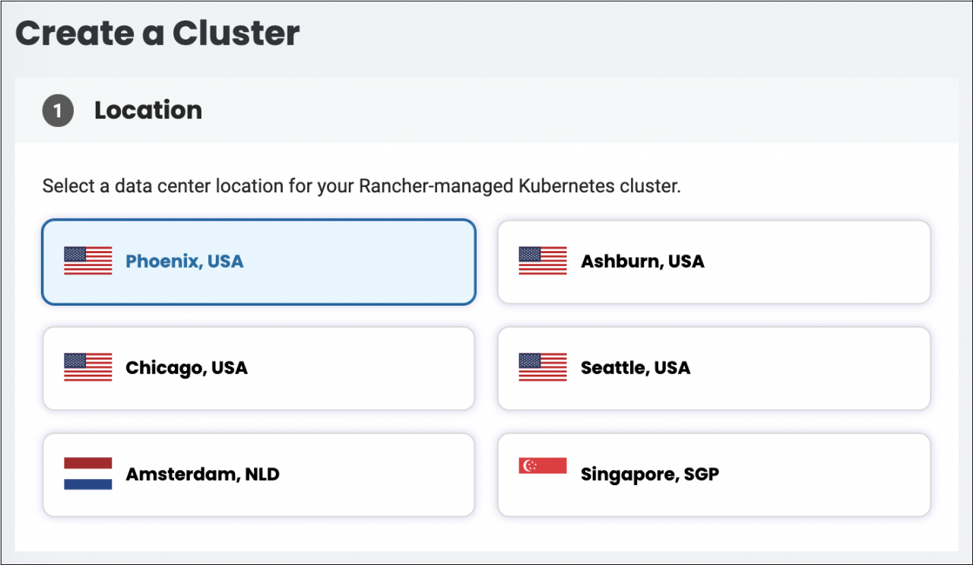Click the US flag beside Phoenix
The width and height of the screenshot is (973, 565).
click(x=88, y=261)
